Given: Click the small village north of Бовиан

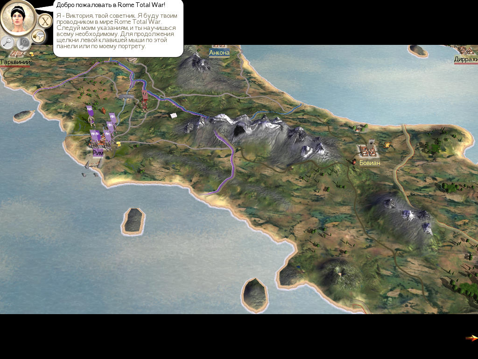Looking at the screenshot, I should (358, 128).
